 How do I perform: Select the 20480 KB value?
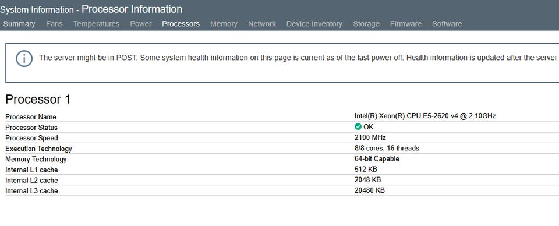tap(370, 190)
